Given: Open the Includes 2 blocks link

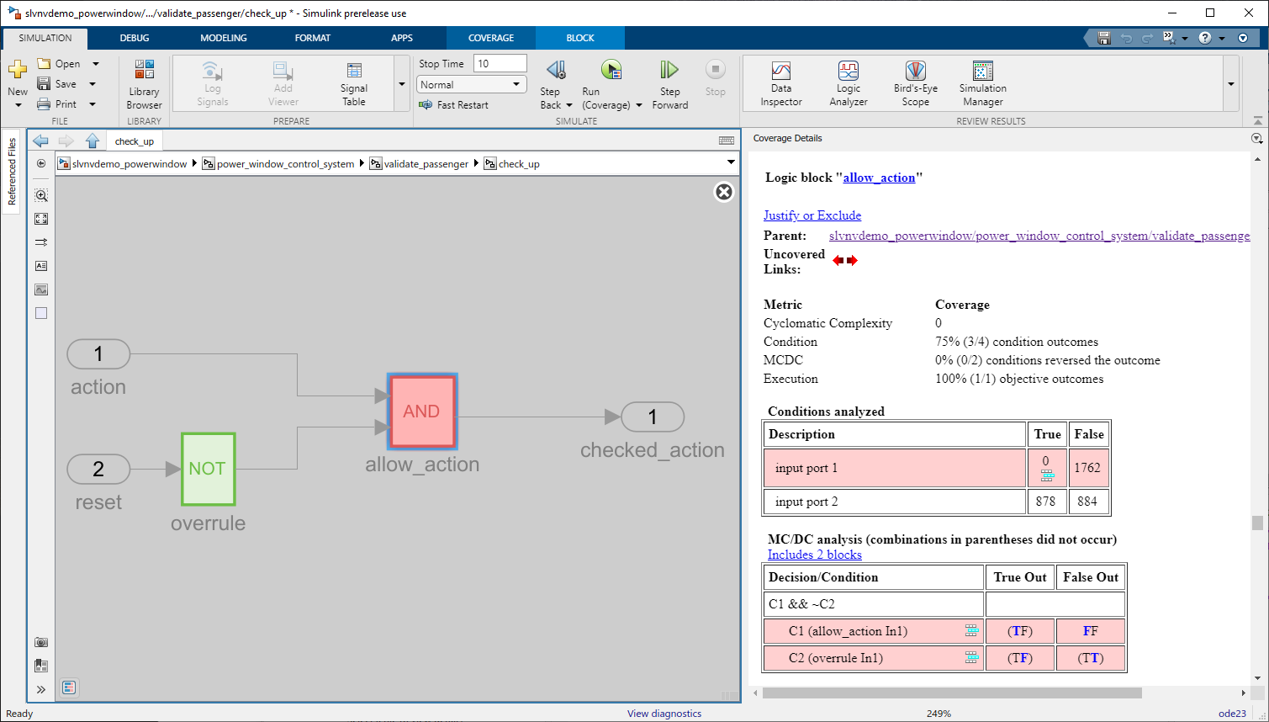Looking at the screenshot, I should [x=814, y=555].
